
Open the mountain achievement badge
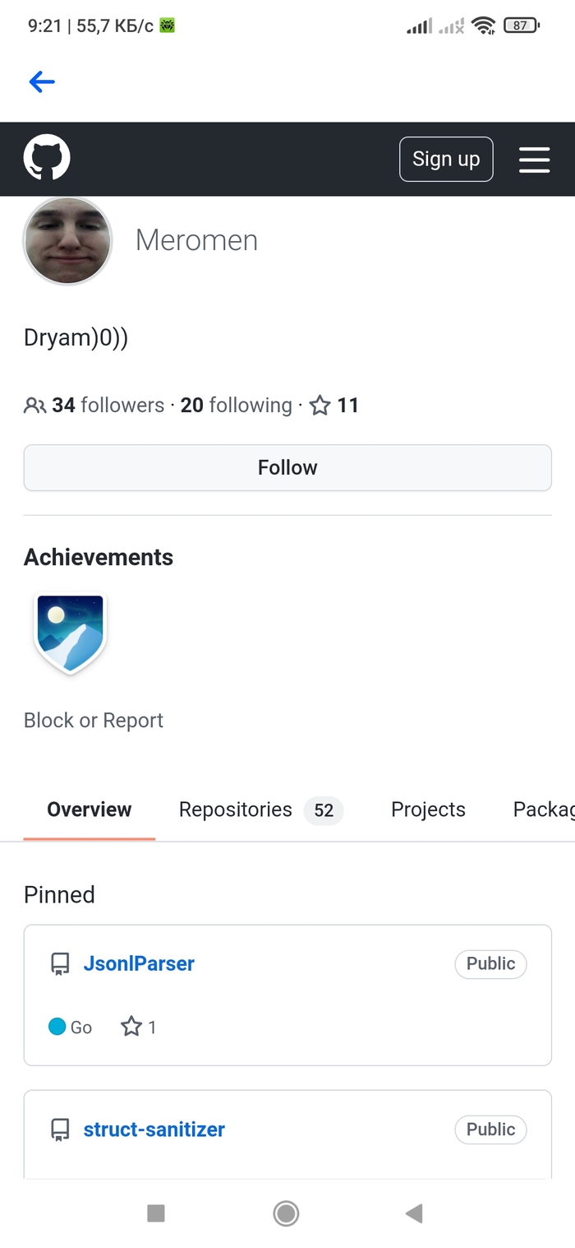coord(71,632)
